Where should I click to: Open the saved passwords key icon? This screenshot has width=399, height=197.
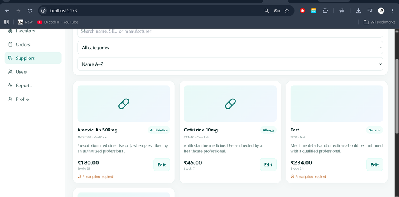point(277,10)
